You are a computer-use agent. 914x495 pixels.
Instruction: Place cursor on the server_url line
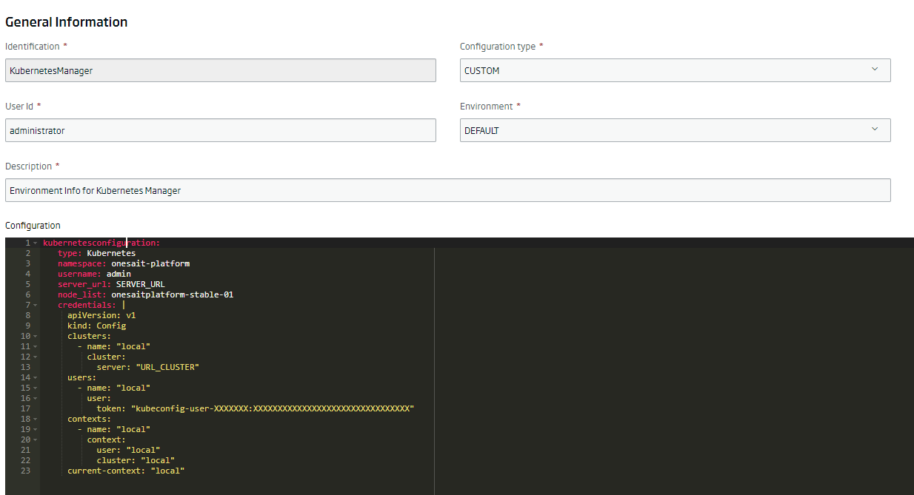point(119,283)
